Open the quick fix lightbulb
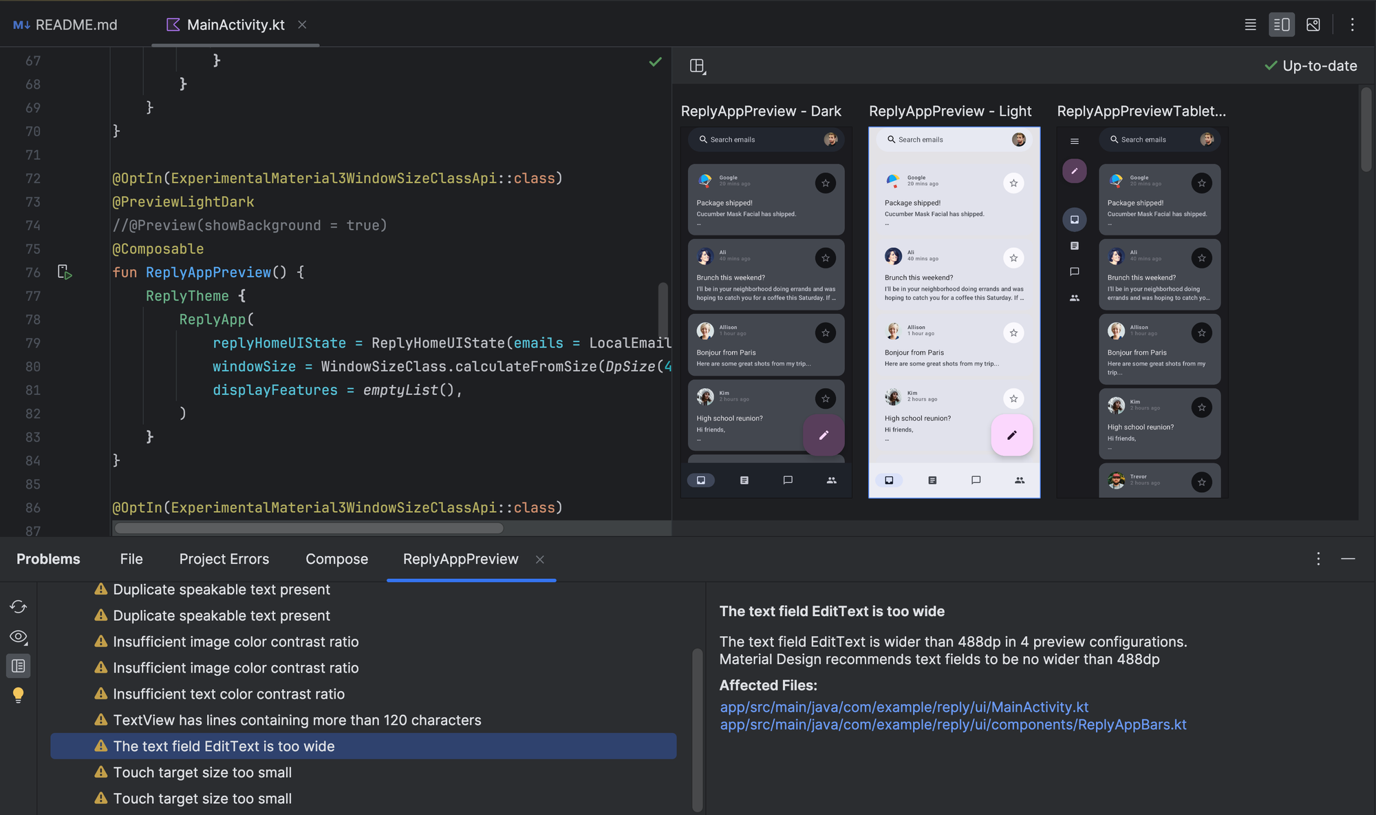 (18, 695)
